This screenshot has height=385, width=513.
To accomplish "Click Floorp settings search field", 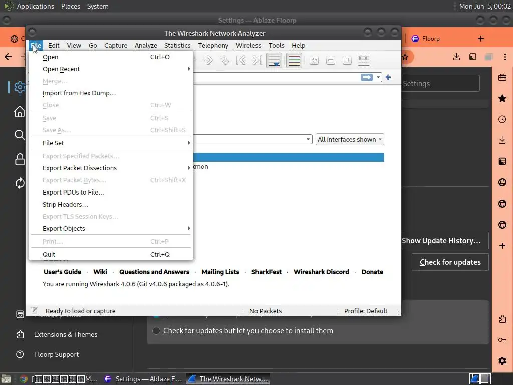I will click(x=440, y=84).
